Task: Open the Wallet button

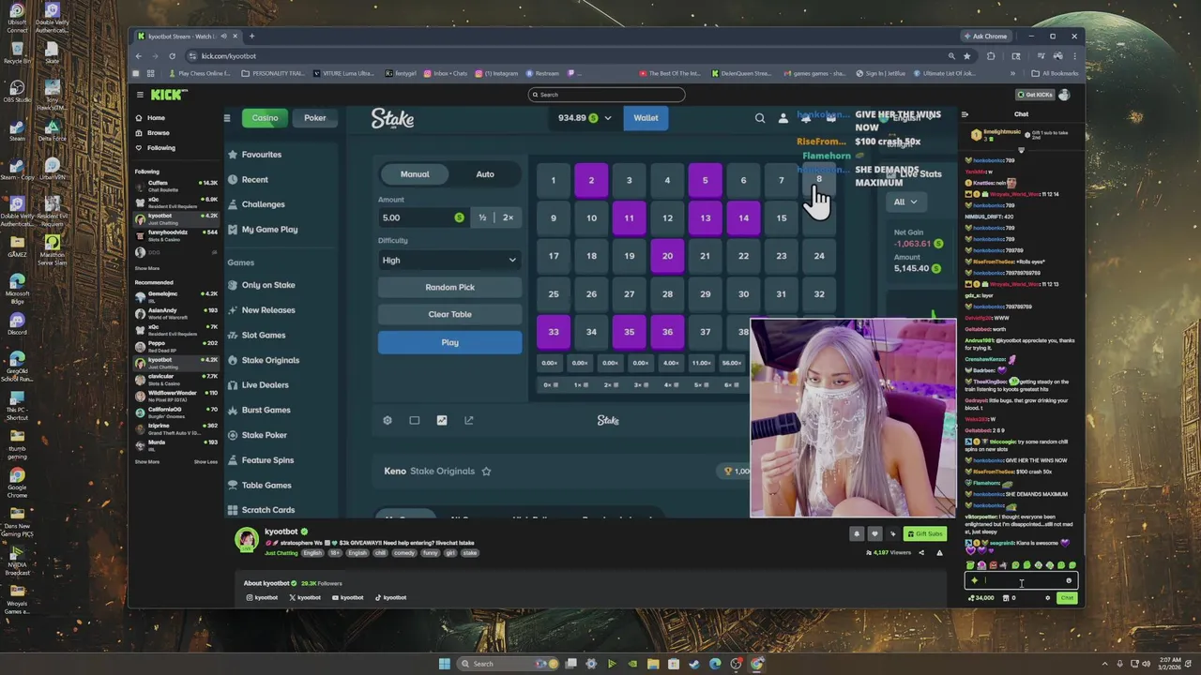Action: tap(646, 118)
